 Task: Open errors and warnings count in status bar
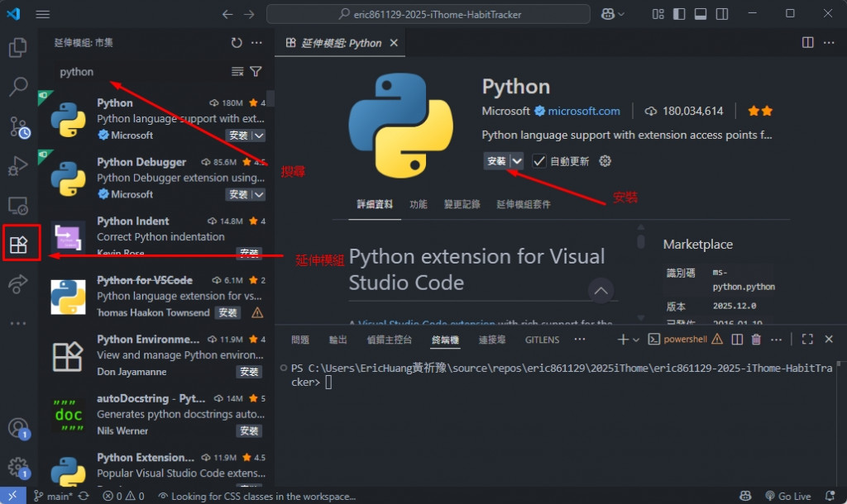(124, 496)
